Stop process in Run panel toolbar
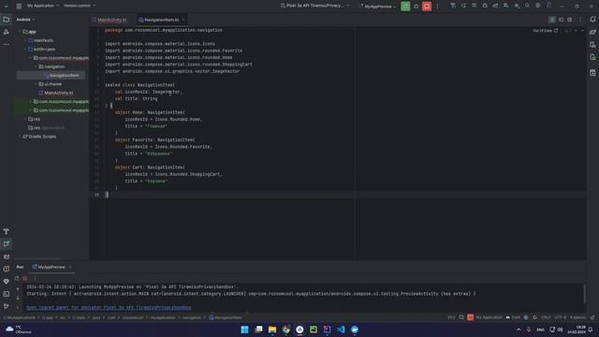Image resolution: width=599 pixels, height=337 pixels. point(25,278)
